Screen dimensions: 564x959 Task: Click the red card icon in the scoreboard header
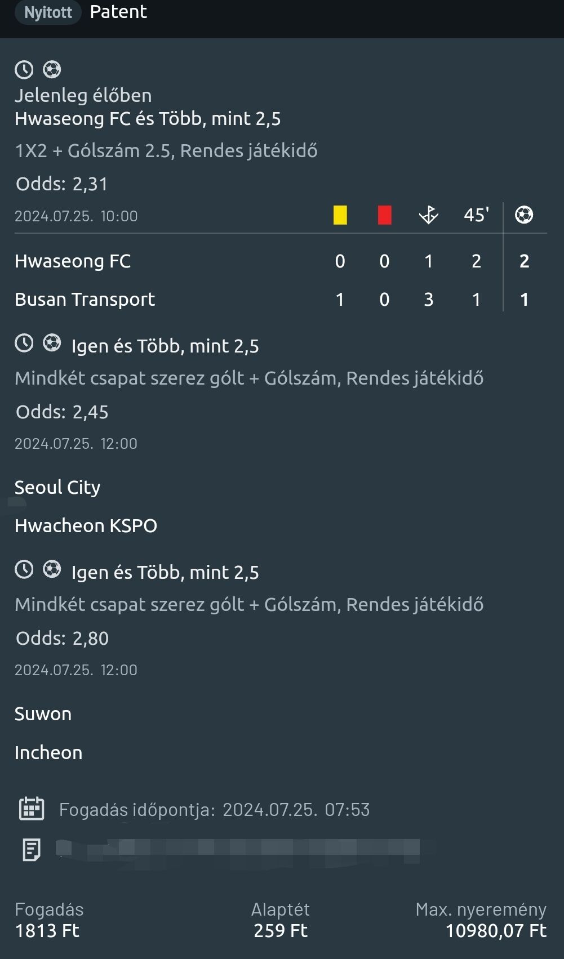tap(384, 215)
